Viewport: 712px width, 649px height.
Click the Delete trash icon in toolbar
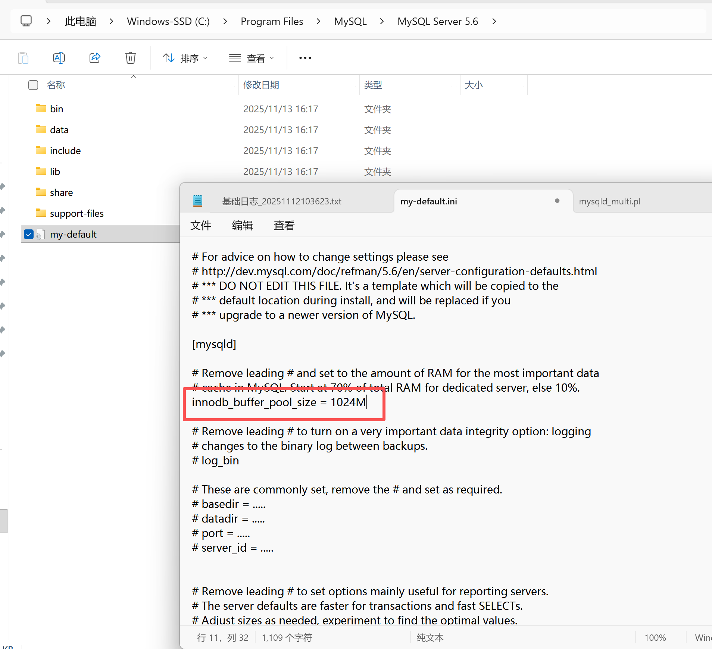131,58
